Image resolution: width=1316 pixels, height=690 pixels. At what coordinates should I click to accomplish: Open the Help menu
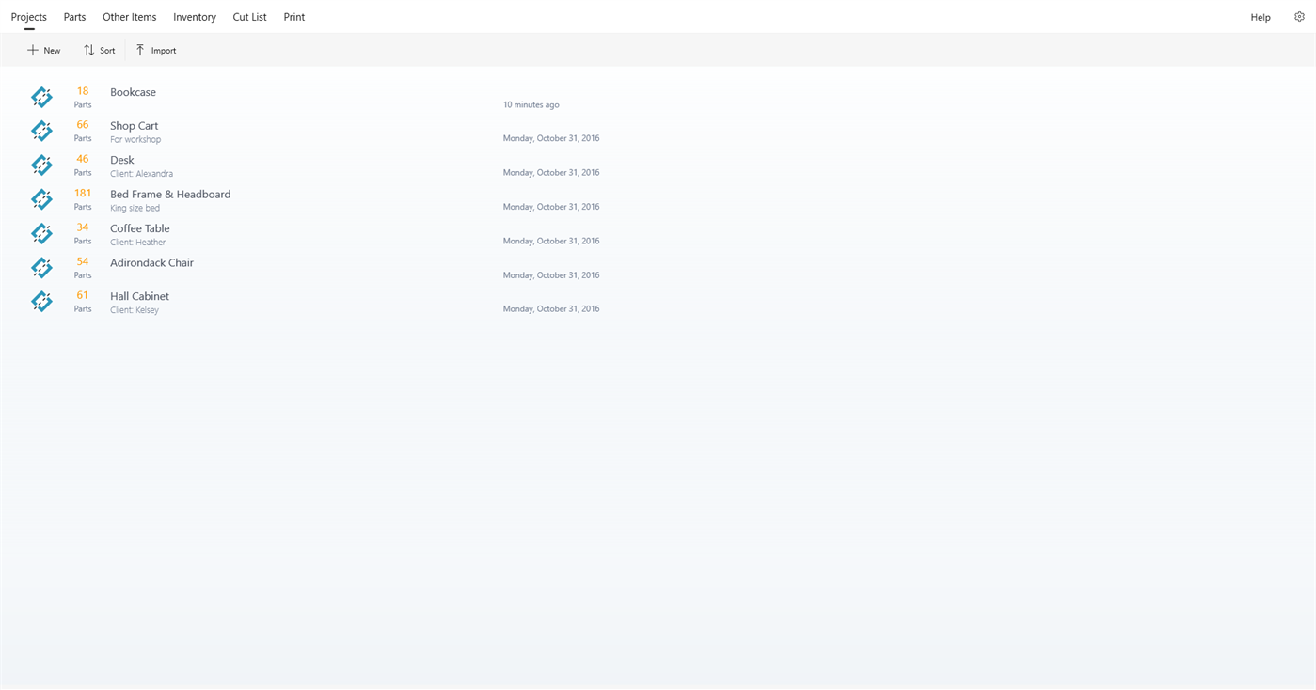click(x=1260, y=16)
